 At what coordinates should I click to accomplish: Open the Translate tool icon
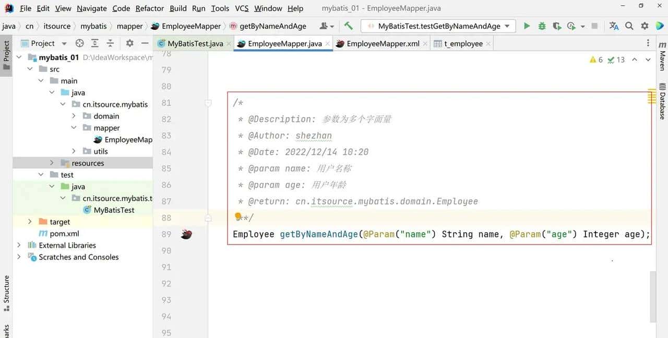613,25
